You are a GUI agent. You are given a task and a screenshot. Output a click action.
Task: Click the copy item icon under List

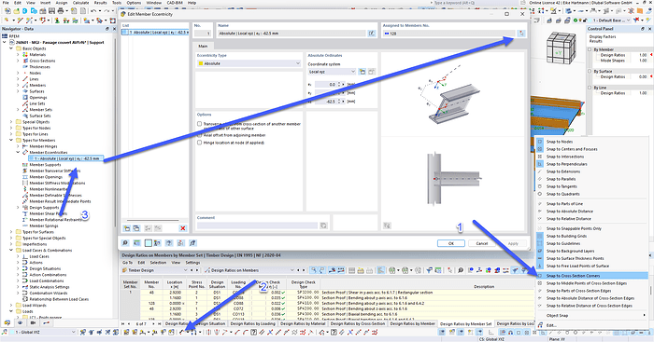click(136, 228)
